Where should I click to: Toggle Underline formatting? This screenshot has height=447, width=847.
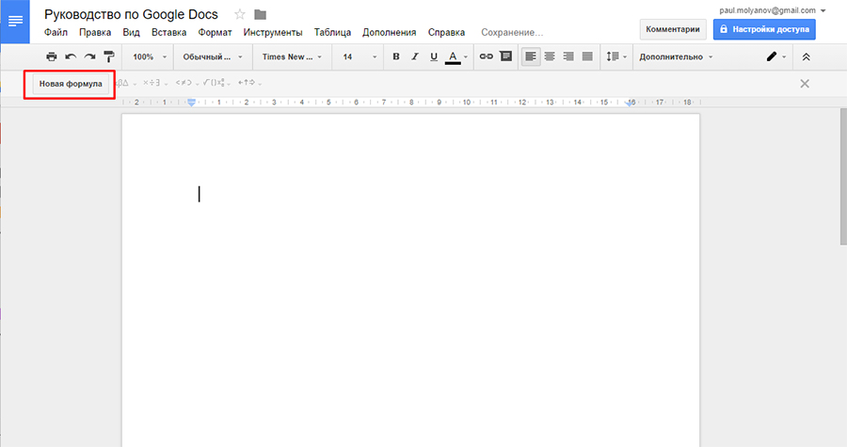[x=434, y=56]
